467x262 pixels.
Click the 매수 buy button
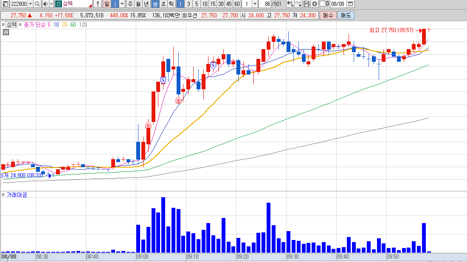pyautogui.click(x=328, y=15)
